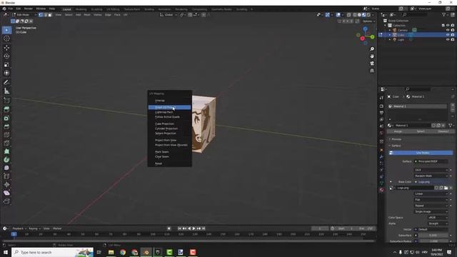Toggle camera view viewport icon
The image size is (457, 257).
tap(372, 64)
